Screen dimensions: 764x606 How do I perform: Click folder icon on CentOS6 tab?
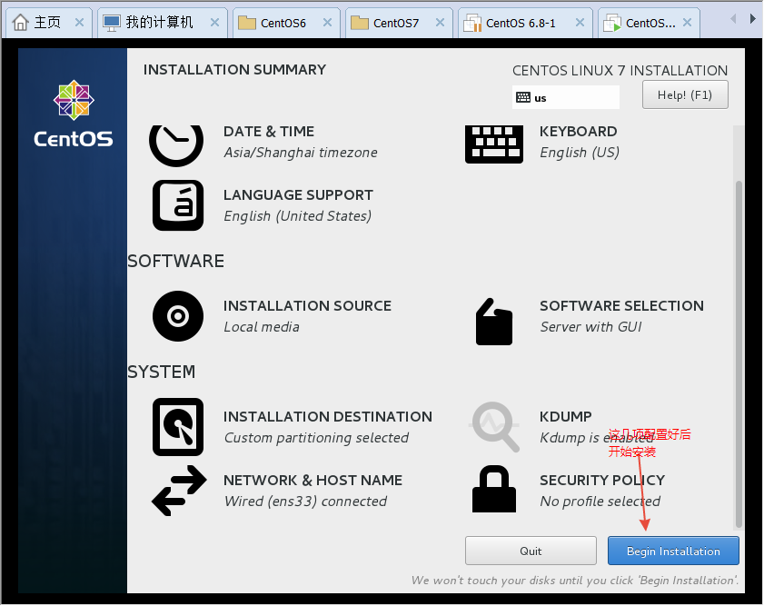[x=247, y=23]
